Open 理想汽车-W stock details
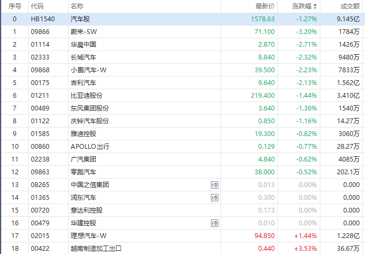Image resolution: width=365 pixels, height=254 pixels. (x=88, y=236)
